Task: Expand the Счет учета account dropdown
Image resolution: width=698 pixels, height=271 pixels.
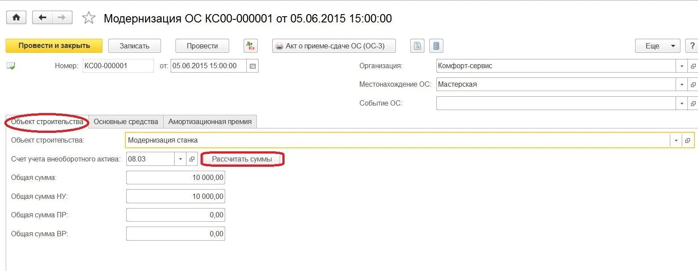Action: (x=180, y=159)
